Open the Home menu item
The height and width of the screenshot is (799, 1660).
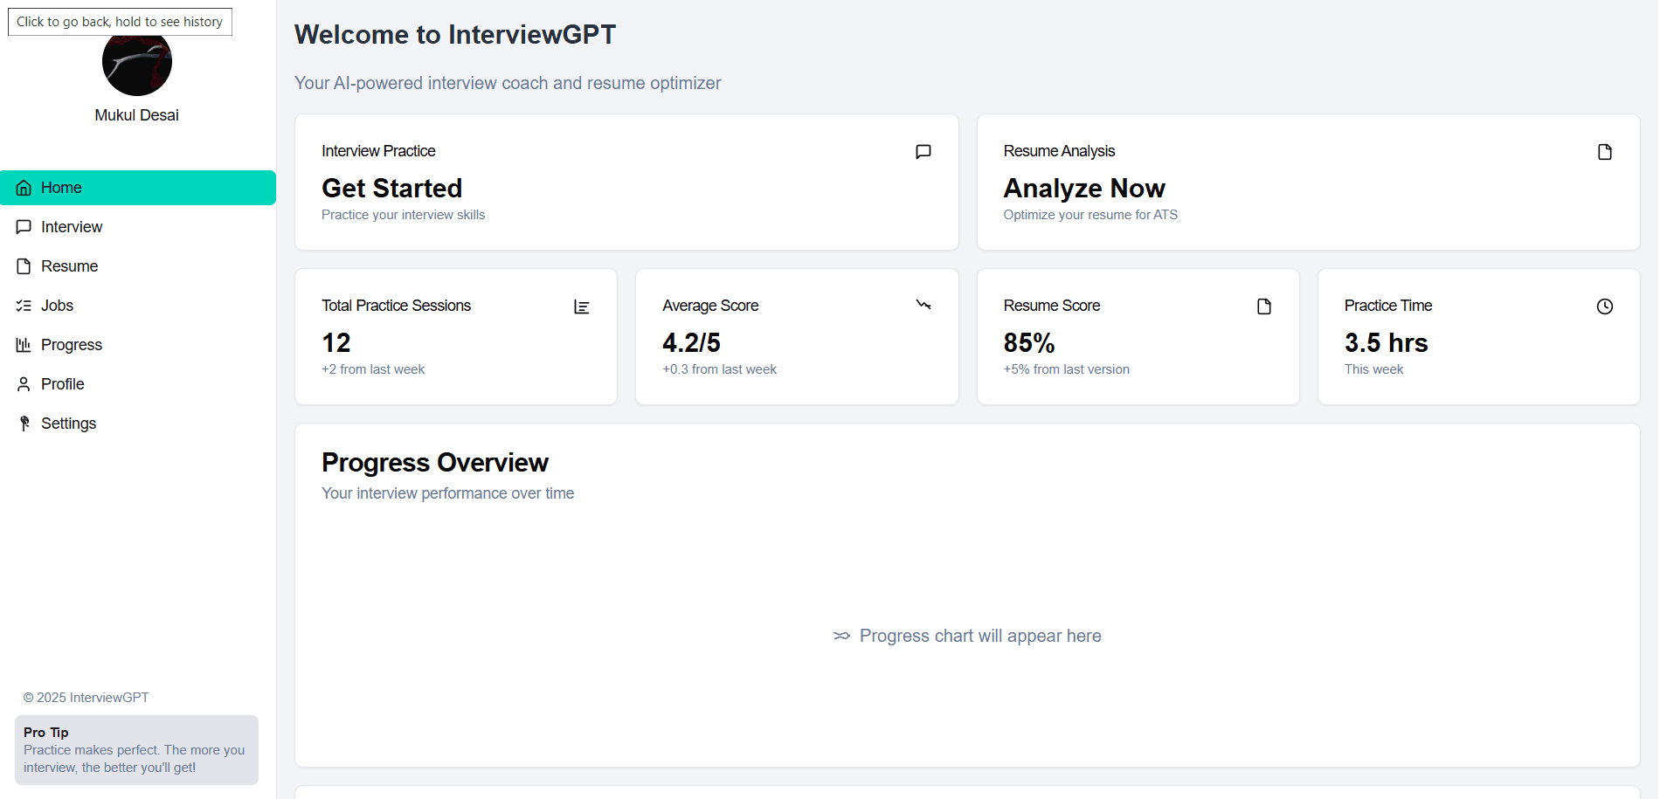(x=138, y=188)
